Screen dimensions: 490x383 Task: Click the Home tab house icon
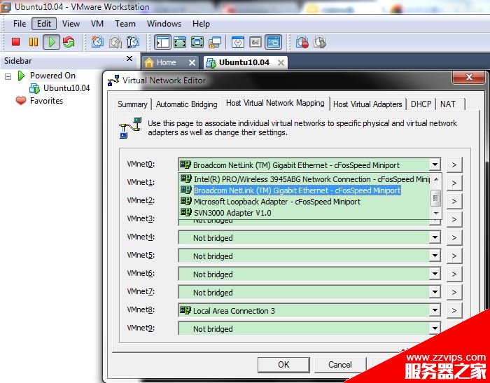click(x=149, y=62)
